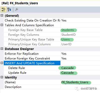Select Check Existing Data On Creation row
The image size is (100, 93).
pos(52,20)
